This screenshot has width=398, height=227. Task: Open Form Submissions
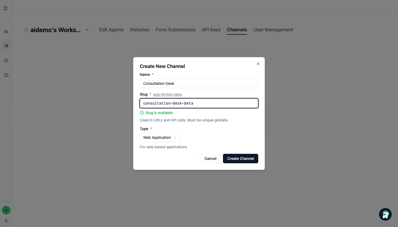(x=175, y=30)
